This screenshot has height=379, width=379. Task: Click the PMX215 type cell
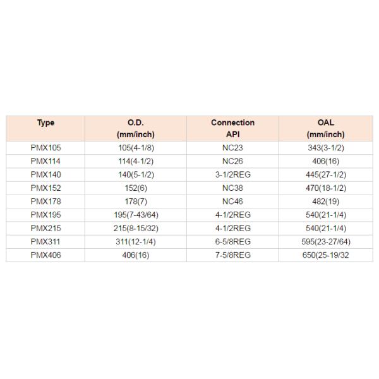click(45, 228)
